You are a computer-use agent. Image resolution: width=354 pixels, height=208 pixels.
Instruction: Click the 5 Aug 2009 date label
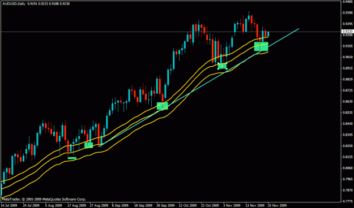pos(54,205)
